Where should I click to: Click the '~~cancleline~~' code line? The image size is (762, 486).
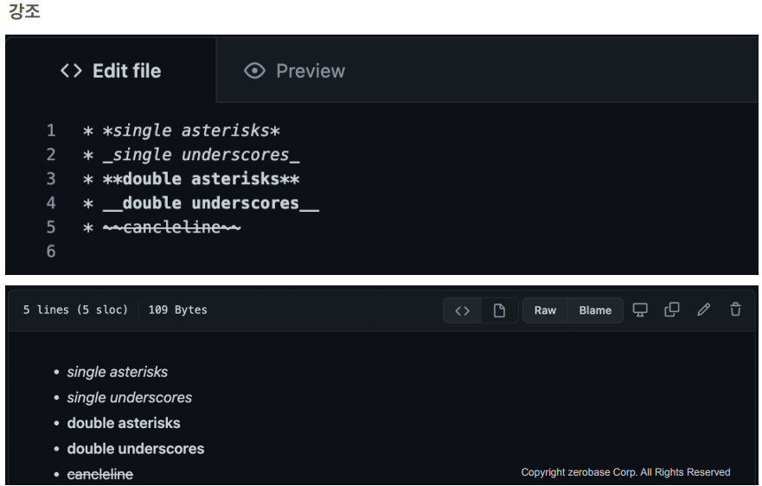pos(162,227)
